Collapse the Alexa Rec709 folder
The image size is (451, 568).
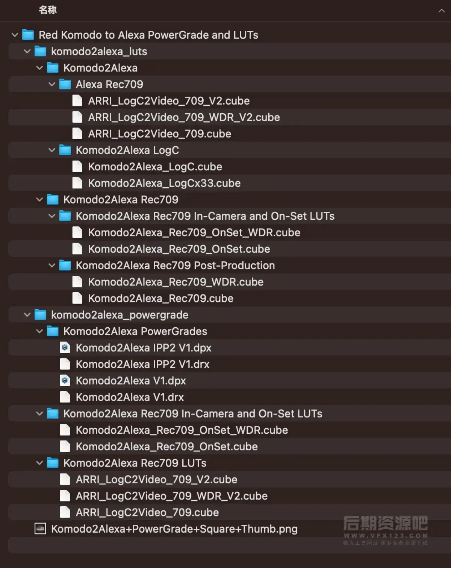click(52, 84)
